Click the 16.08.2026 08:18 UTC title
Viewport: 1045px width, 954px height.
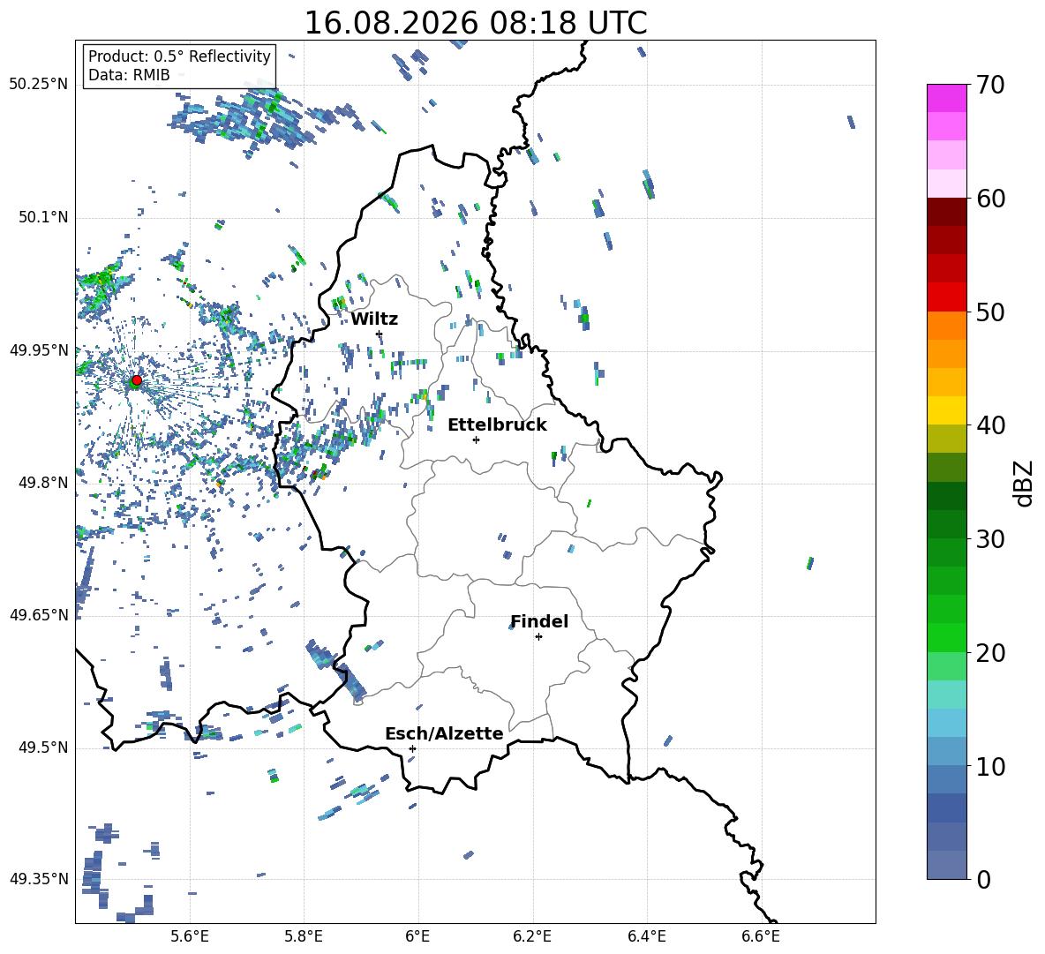point(475,23)
